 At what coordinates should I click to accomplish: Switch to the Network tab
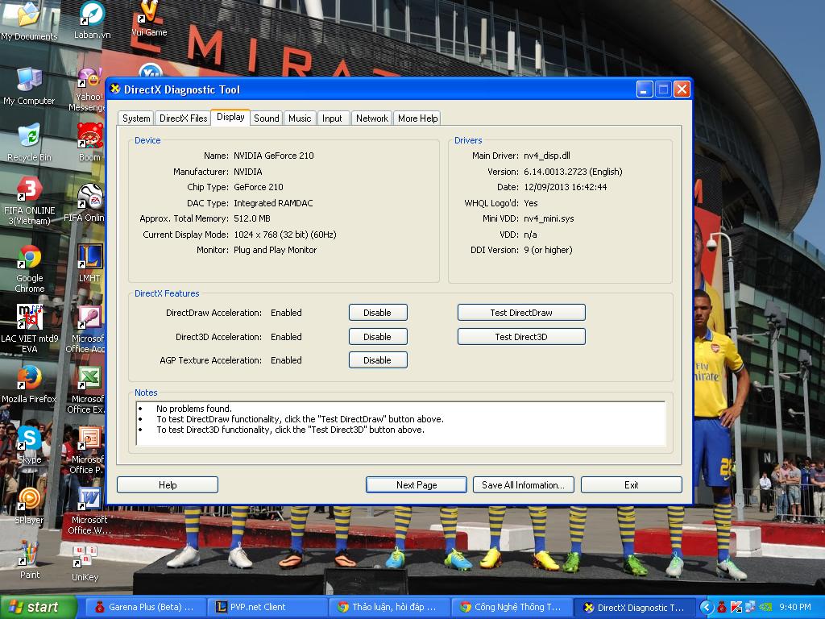pos(372,118)
